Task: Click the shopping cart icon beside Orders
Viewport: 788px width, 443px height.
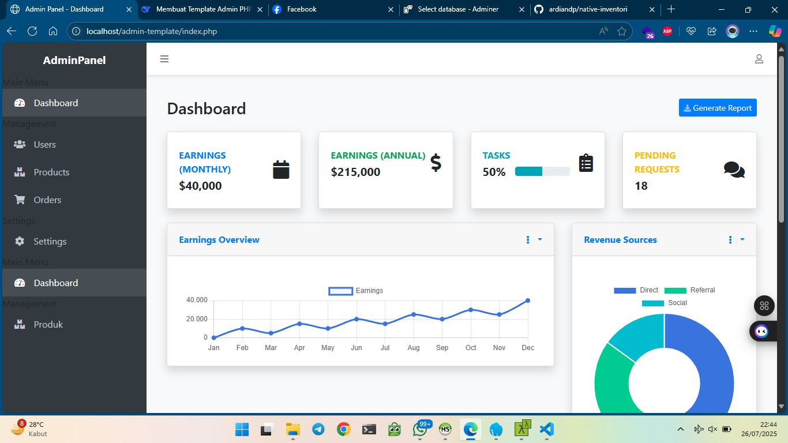Action: point(20,200)
